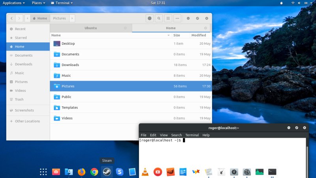
Task: Expand the Places menu in top bar
Action: pyautogui.click(x=38, y=3)
